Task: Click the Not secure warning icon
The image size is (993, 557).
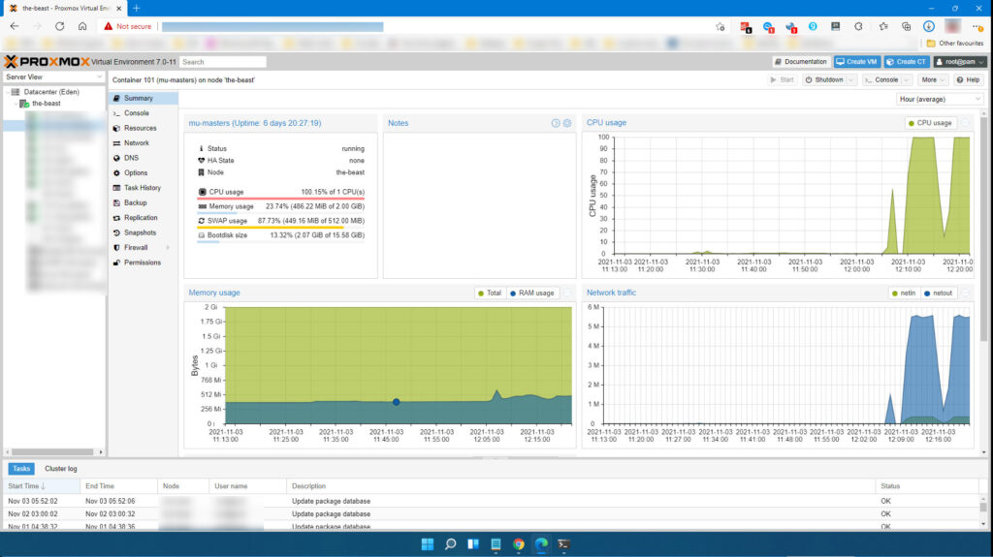Action: 109,26
